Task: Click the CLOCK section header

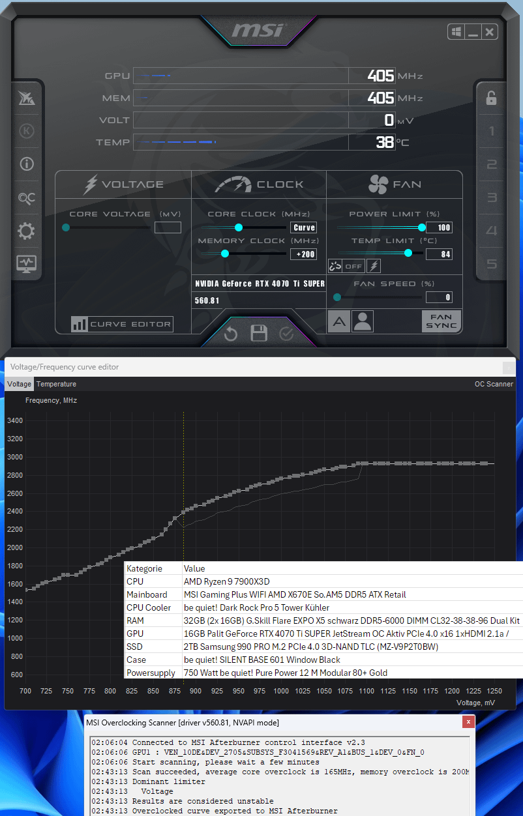Action: click(x=259, y=184)
